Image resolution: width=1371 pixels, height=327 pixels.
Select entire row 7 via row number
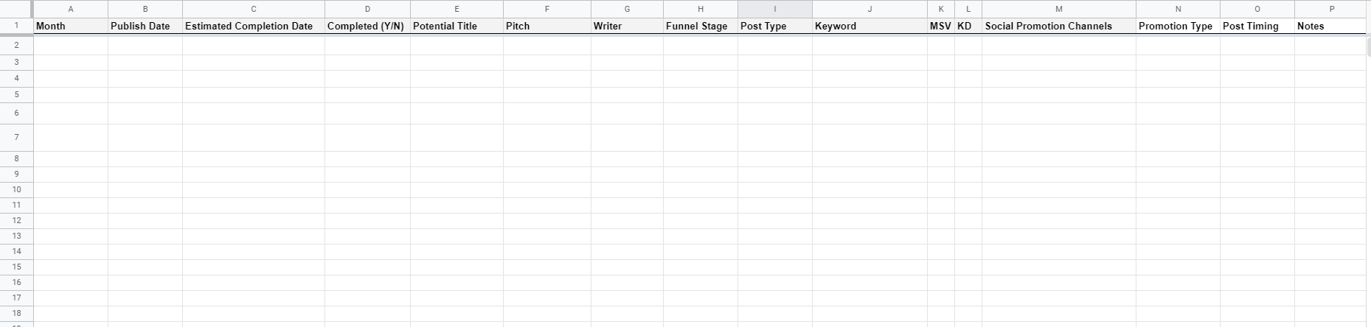click(16, 137)
